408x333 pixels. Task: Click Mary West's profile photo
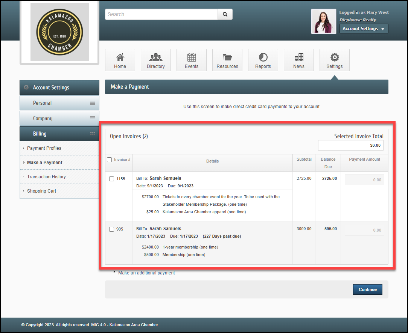[x=323, y=21]
